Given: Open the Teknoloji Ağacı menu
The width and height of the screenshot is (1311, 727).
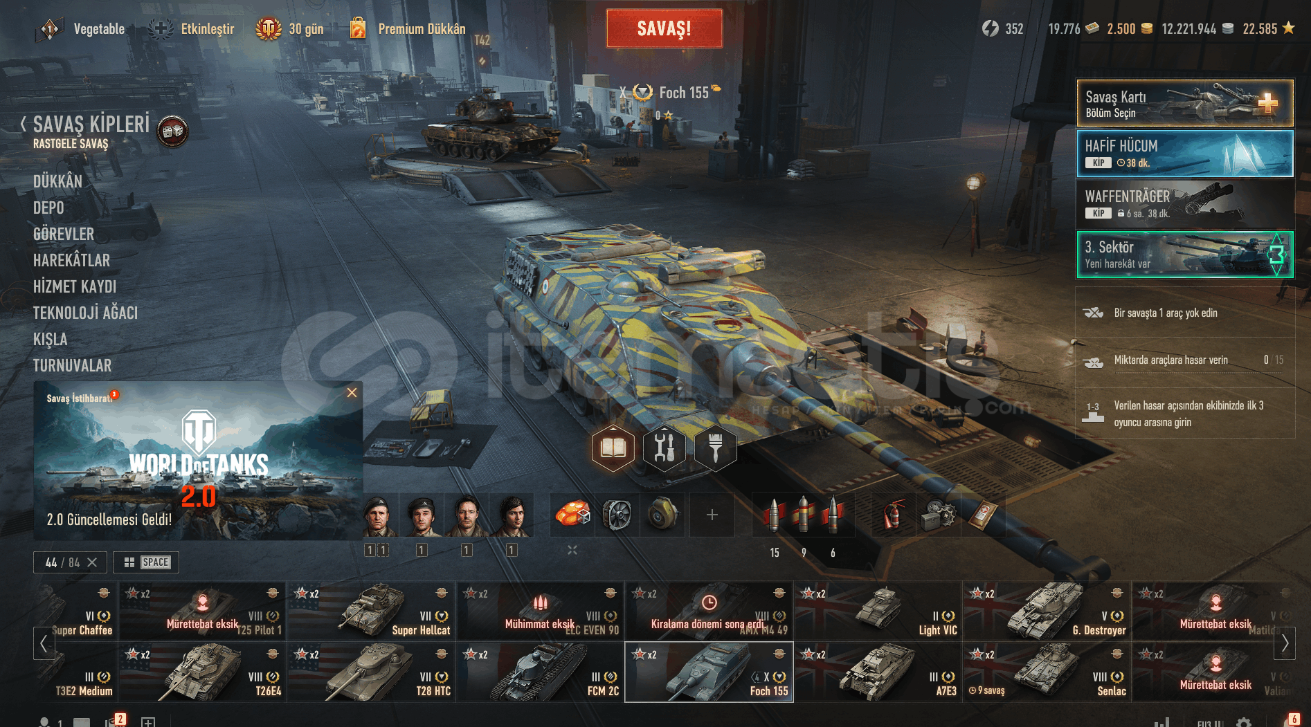Looking at the screenshot, I should pyautogui.click(x=86, y=313).
